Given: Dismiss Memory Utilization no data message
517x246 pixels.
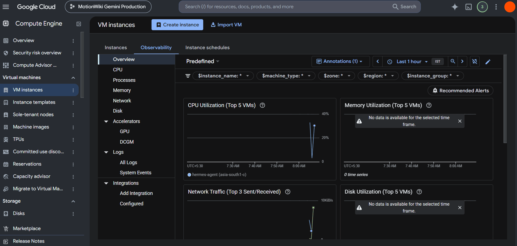Looking at the screenshot, I should [x=460, y=121].
